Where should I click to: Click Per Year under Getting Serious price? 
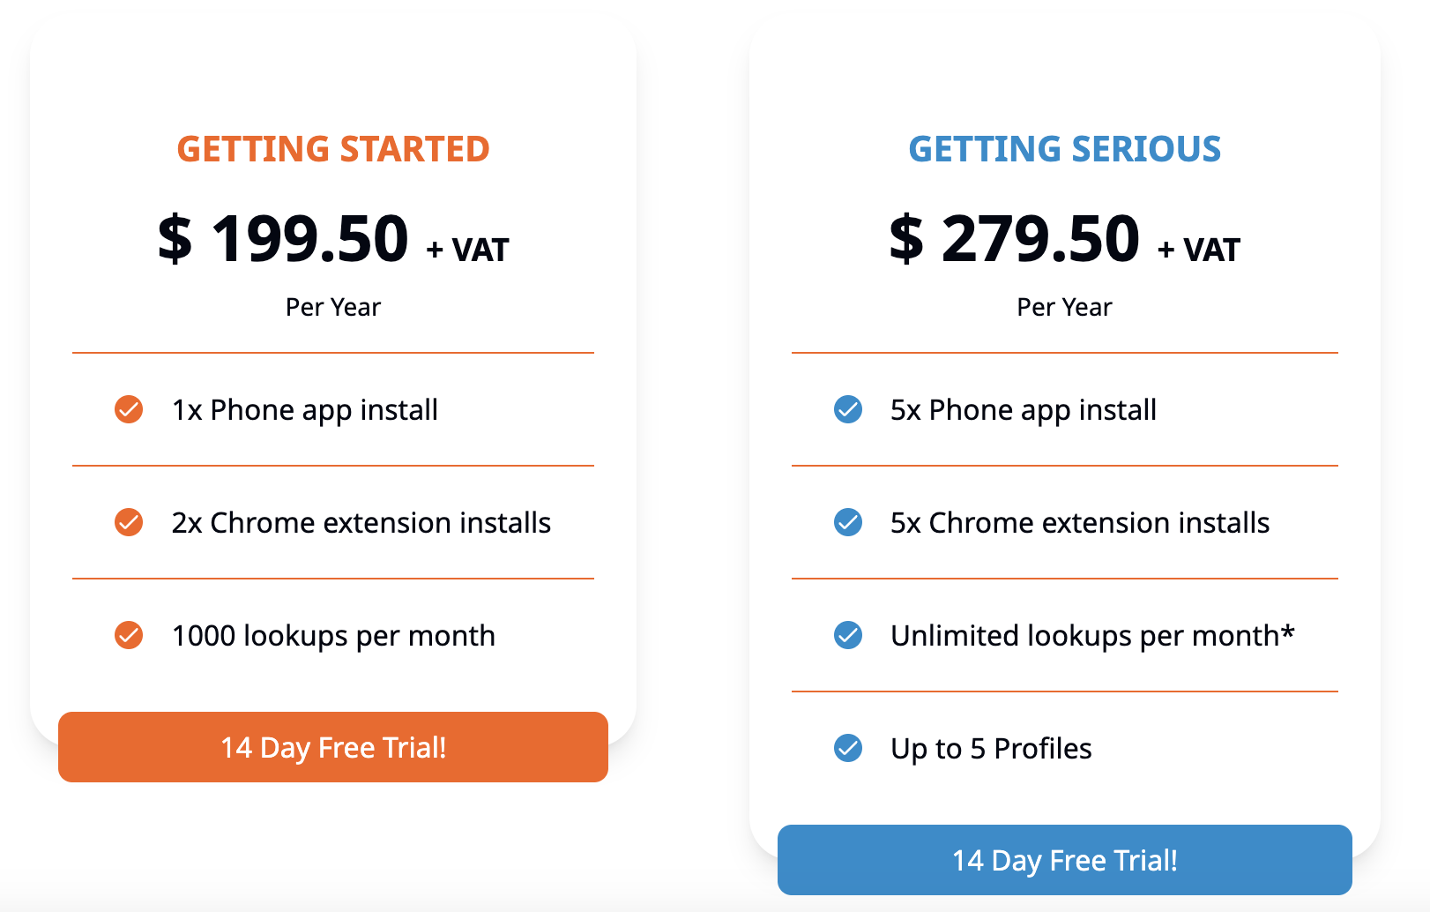point(1064,307)
